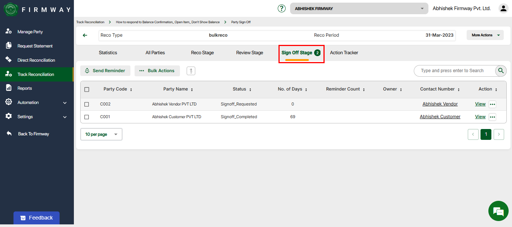Open the user profile avatar icon
Screen dimensions: 512x227
[503, 8]
